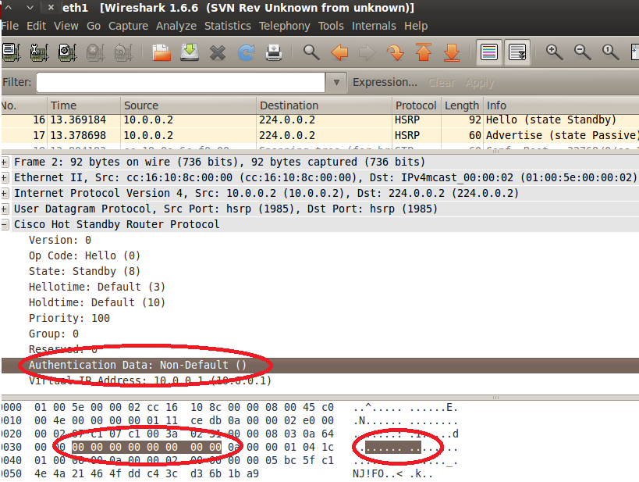Viewport: 639px width, 482px height.
Task: Collapse Cisco Hot Standby Router Protocol
Action: 5,225
